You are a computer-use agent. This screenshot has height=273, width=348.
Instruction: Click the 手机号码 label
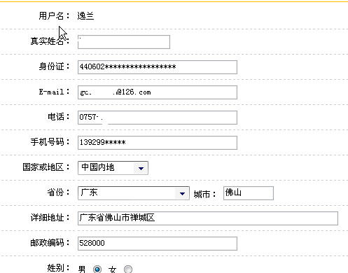[x=50, y=142]
